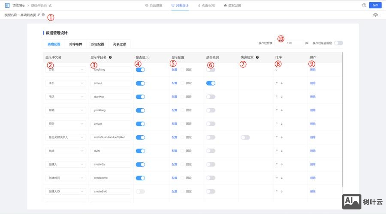Image resolution: width=386 pixels, height=214 pixels.
Task: Switch to the 排序条件 tab
Action: [x=75, y=44]
